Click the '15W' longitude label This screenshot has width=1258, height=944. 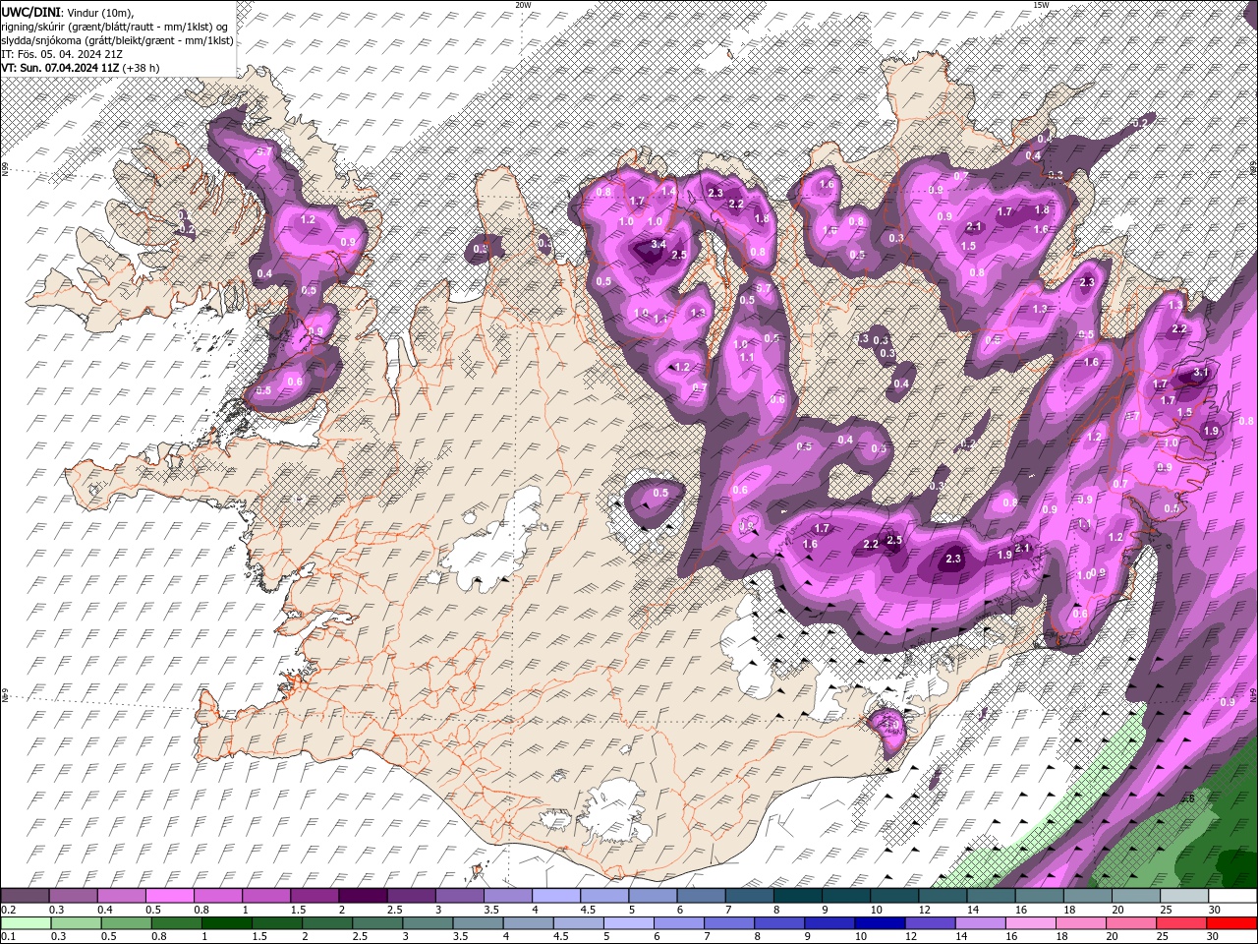coord(1041,5)
